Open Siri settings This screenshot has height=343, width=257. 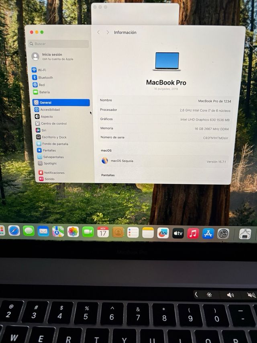click(x=41, y=130)
